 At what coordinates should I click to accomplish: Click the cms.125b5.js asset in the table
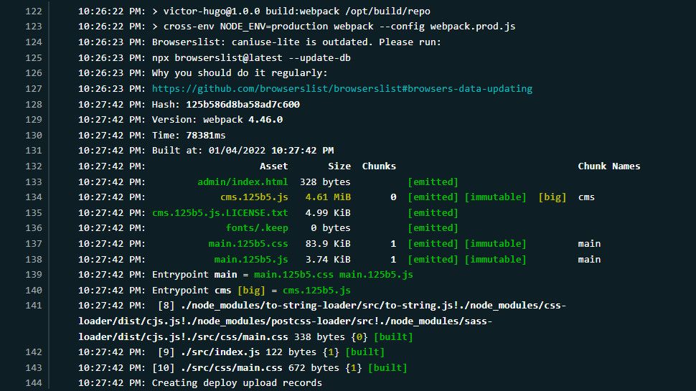point(254,197)
